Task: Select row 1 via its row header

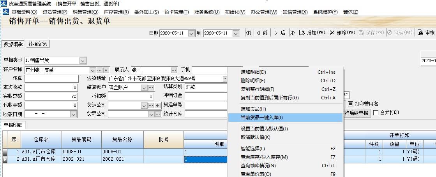Action: tap(5, 152)
